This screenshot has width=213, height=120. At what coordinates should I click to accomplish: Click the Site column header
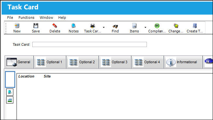click(x=47, y=76)
